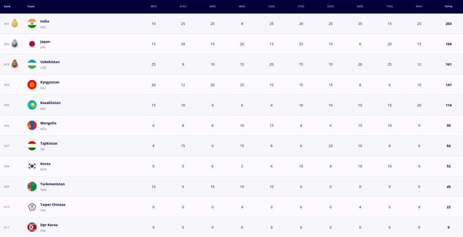463x237 pixels.
Task: Select Japan's flag icon
Action: point(32,44)
